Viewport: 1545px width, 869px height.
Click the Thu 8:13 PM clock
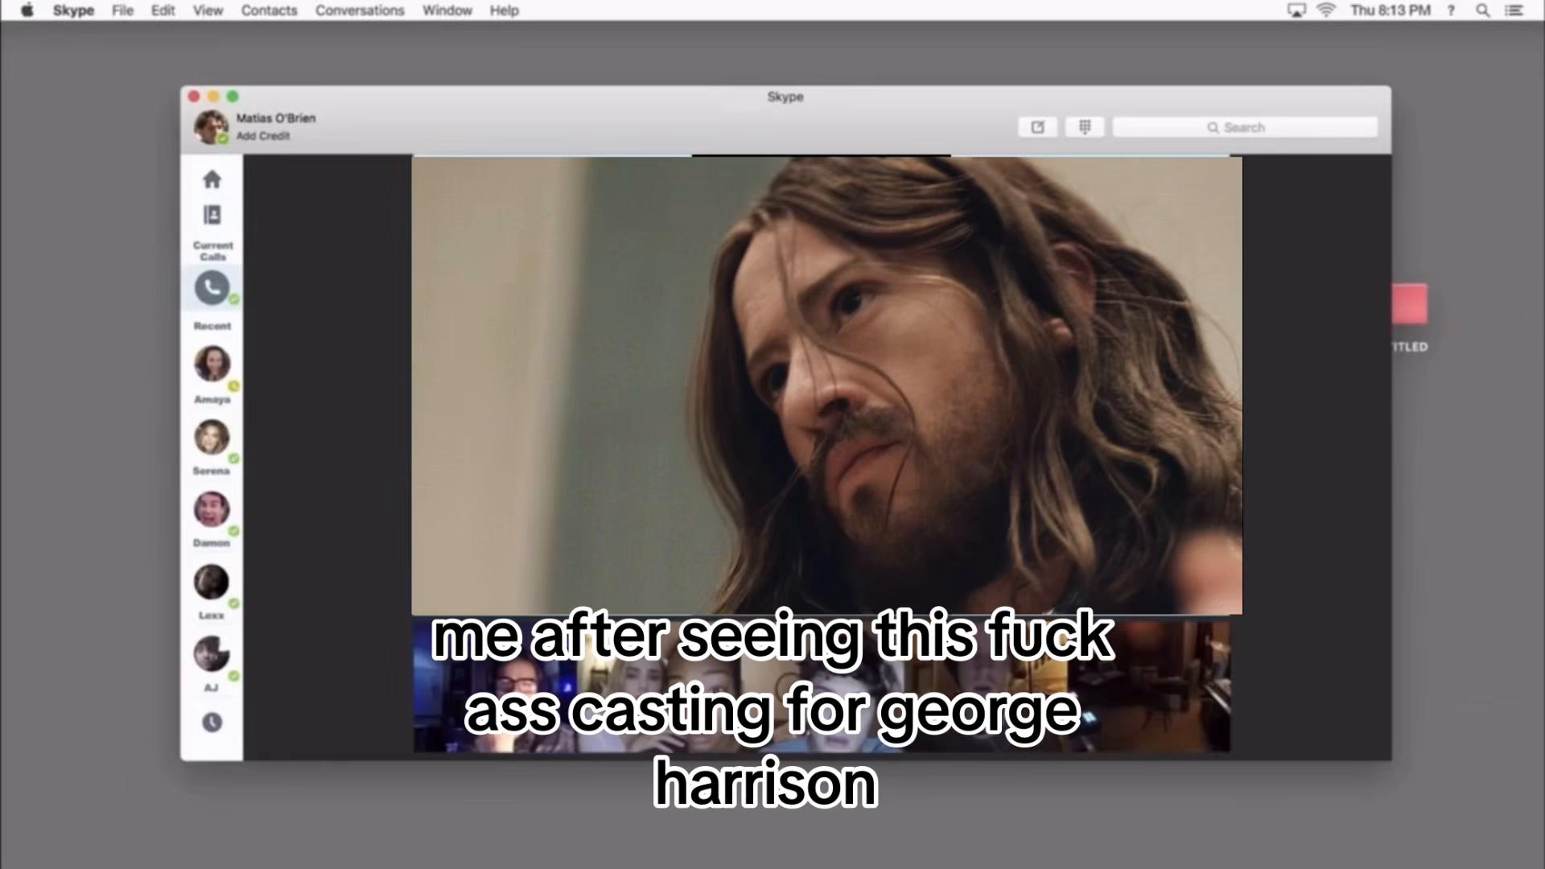1390,10
